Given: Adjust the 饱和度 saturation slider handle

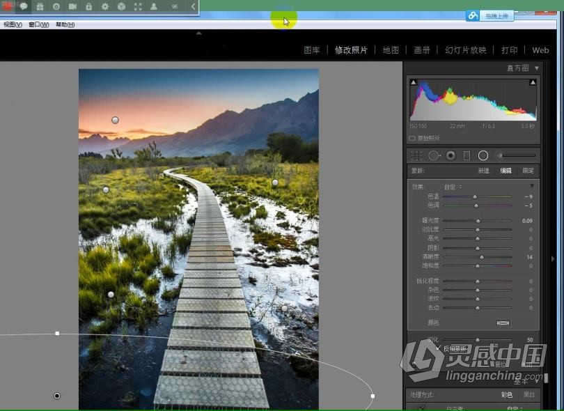Looking at the screenshot, I should point(478,266).
